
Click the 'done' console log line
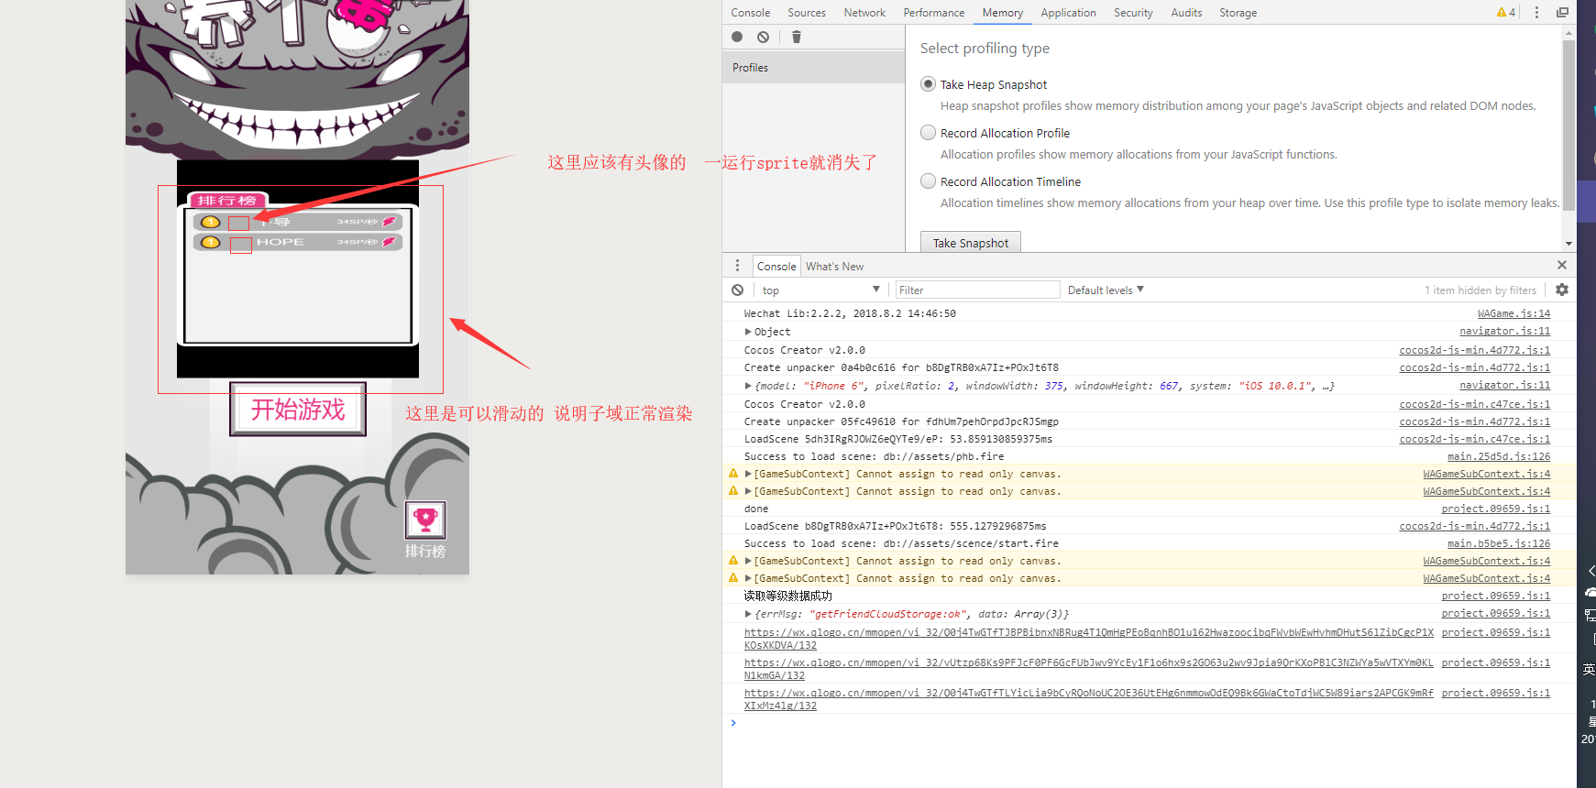(x=756, y=509)
